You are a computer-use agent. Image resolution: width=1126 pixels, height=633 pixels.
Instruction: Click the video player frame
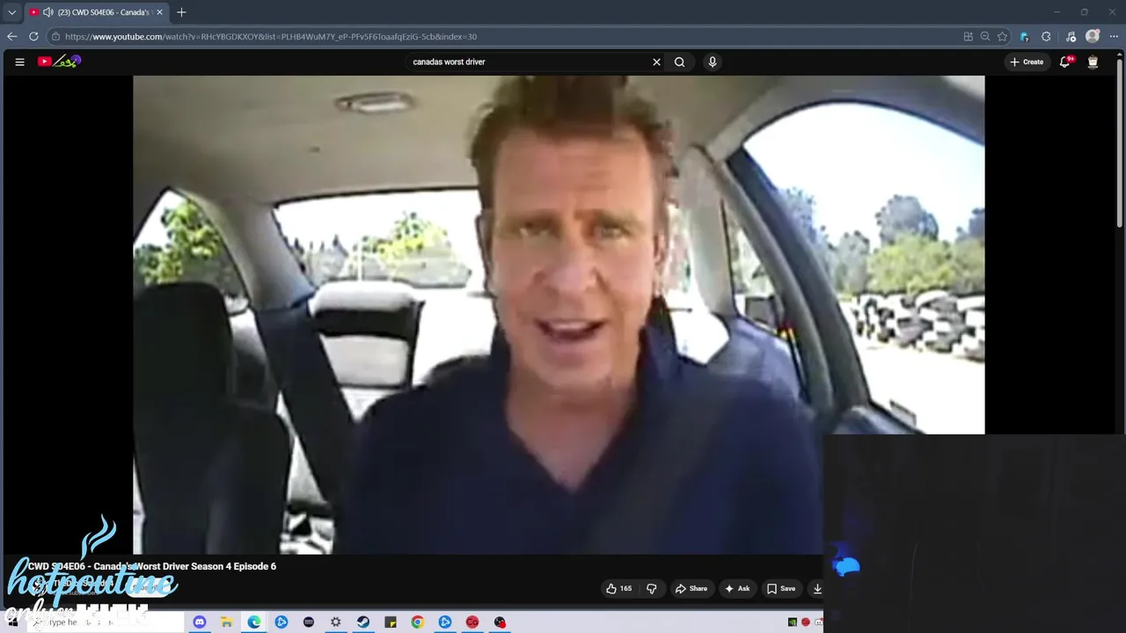point(559,315)
